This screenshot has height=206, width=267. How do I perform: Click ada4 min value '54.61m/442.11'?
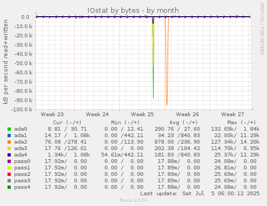[122, 155]
